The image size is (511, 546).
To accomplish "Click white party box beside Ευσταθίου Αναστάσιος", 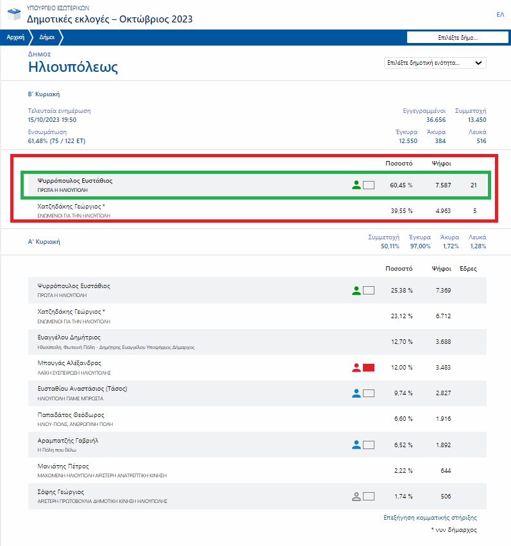I will point(369,393).
